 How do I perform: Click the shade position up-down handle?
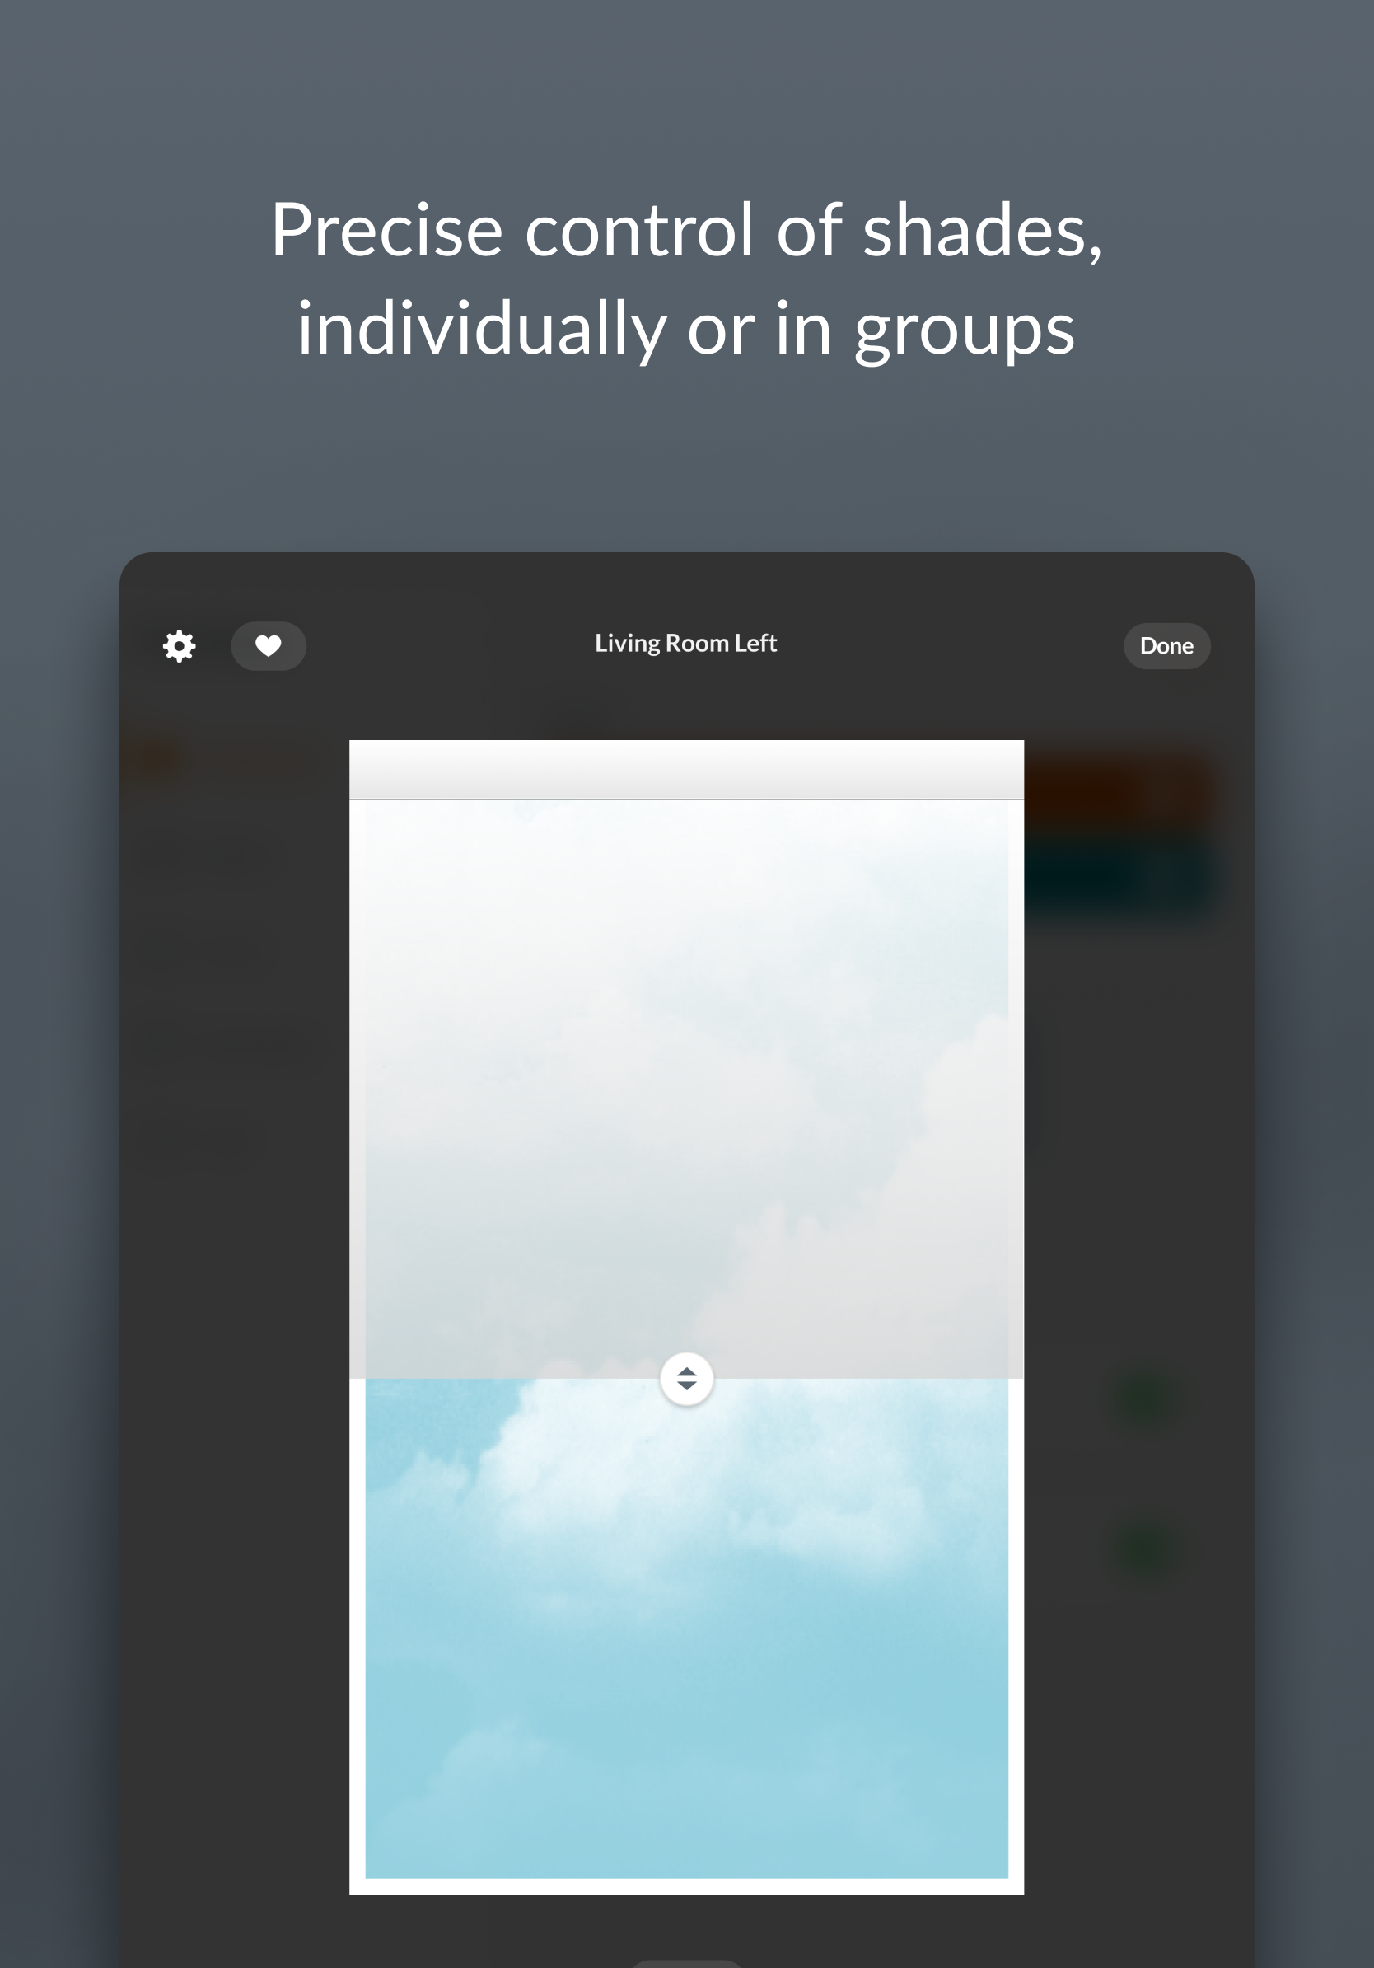(686, 1378)
